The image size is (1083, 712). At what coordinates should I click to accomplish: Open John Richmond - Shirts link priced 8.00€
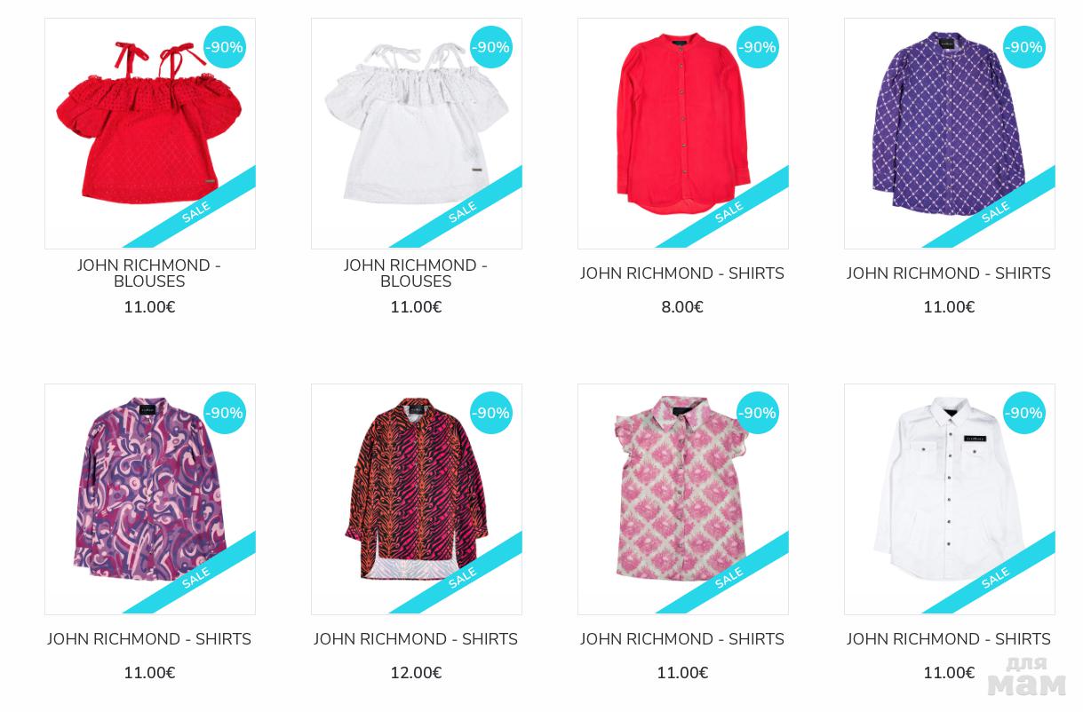click(682, 273)
